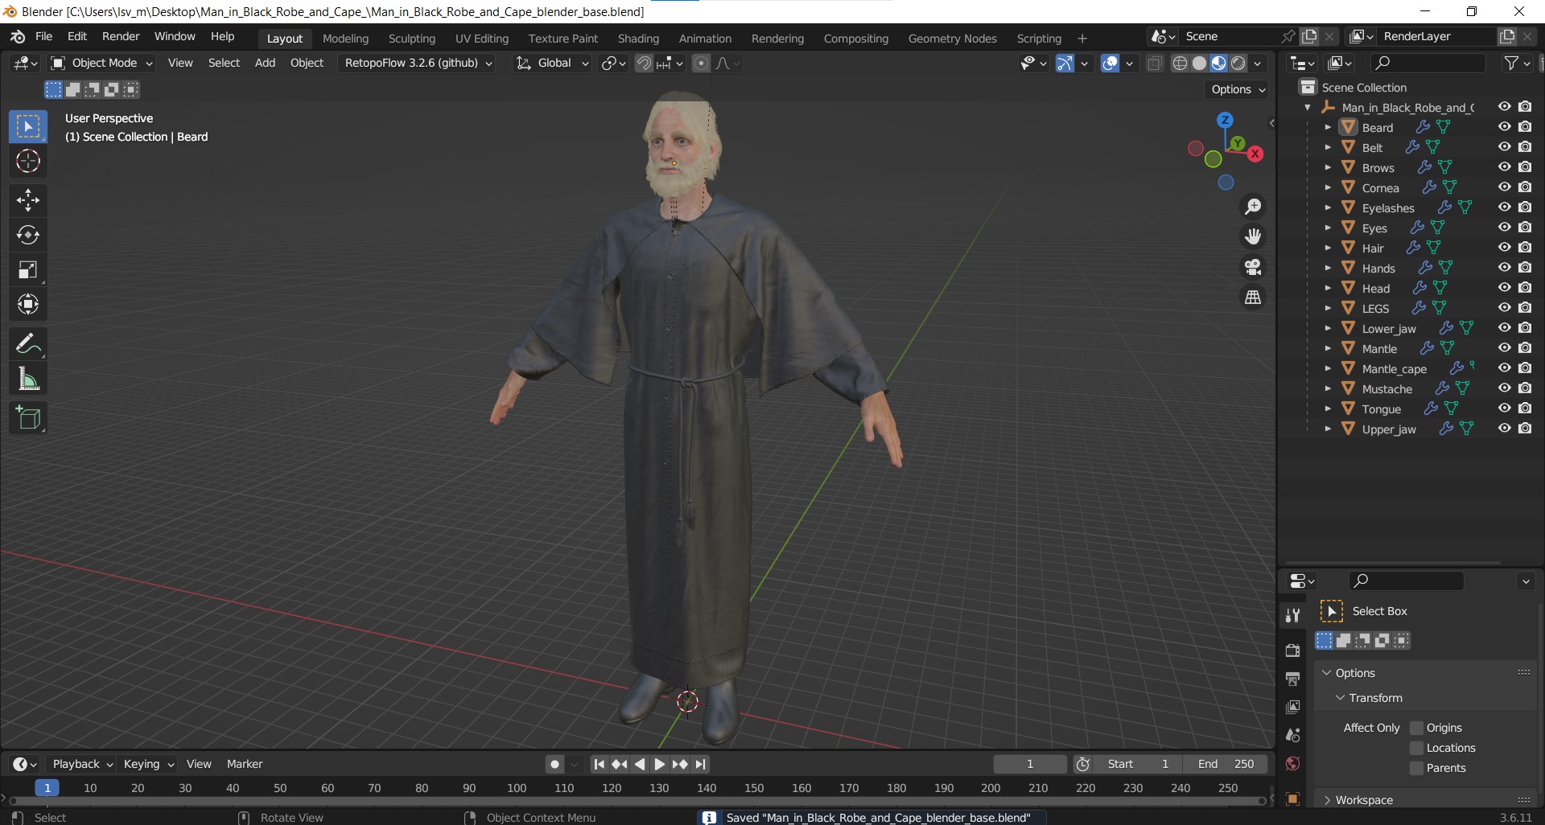
Task: Hide the Belt object in viewport
Action: coord(1504,147)
